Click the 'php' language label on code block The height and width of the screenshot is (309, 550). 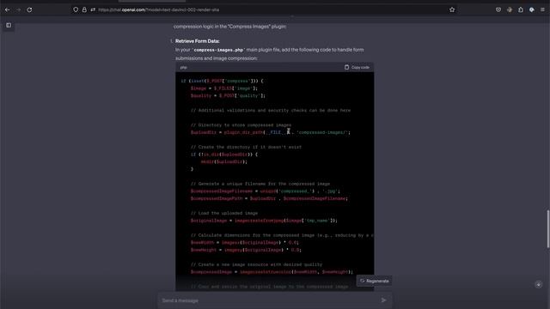click(183, 67)
